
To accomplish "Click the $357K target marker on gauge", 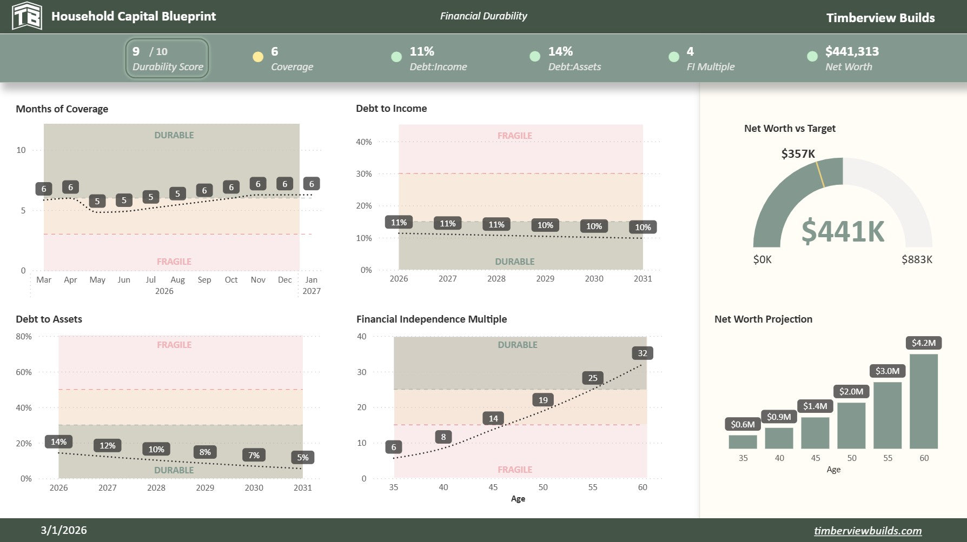I will (x=820, y=174).
